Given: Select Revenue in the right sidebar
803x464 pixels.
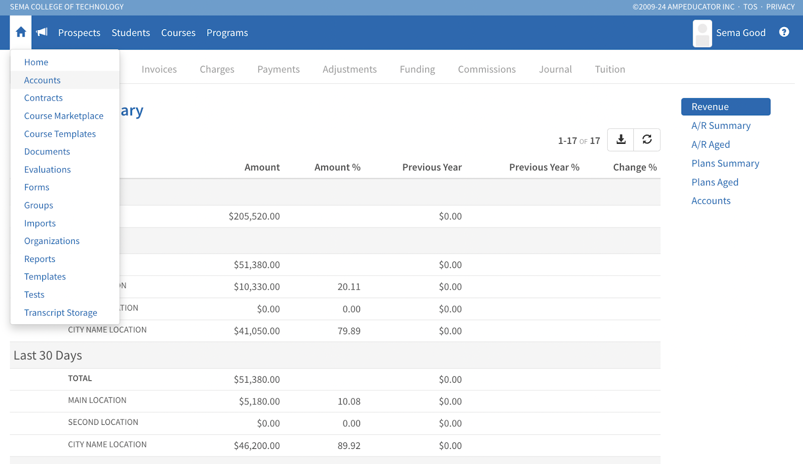Looking at the screenshot, I should pos(726,107).
